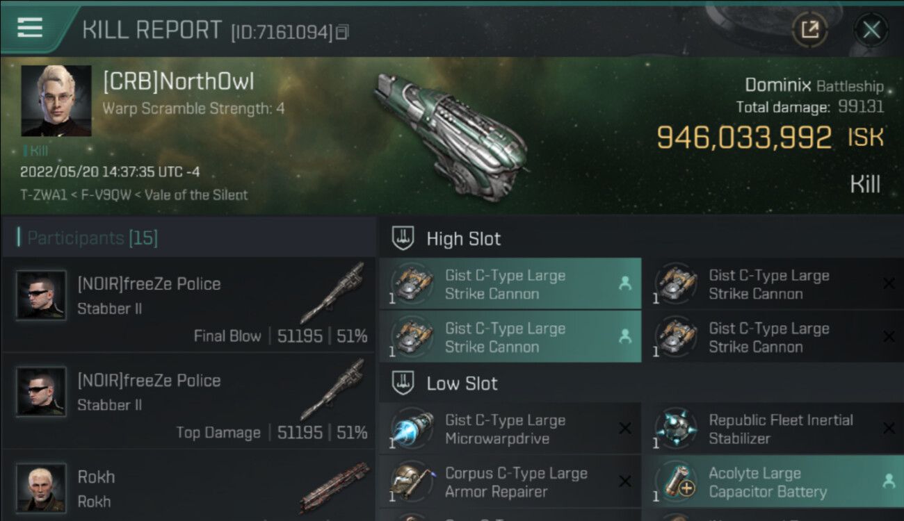Click the share kill report icon
Image resolution: width=904 pixels, height=521 pixels.
pos(810,30)
